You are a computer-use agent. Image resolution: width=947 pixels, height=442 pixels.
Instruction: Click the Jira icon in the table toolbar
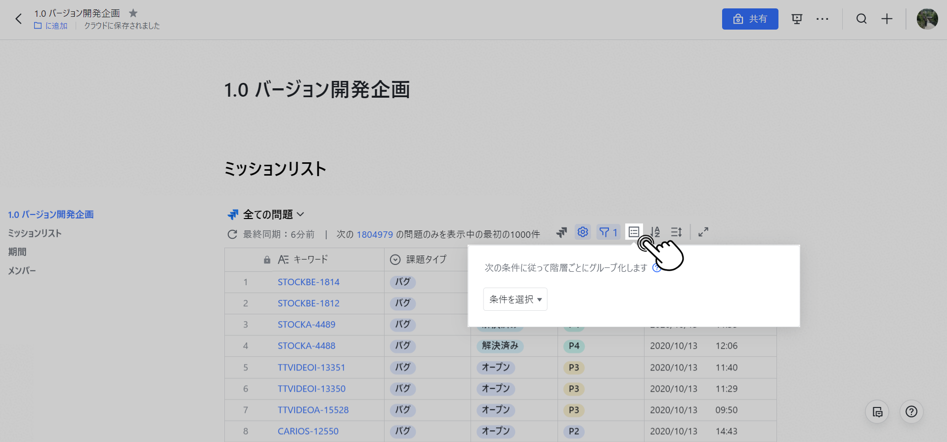[x=561, y=232]
